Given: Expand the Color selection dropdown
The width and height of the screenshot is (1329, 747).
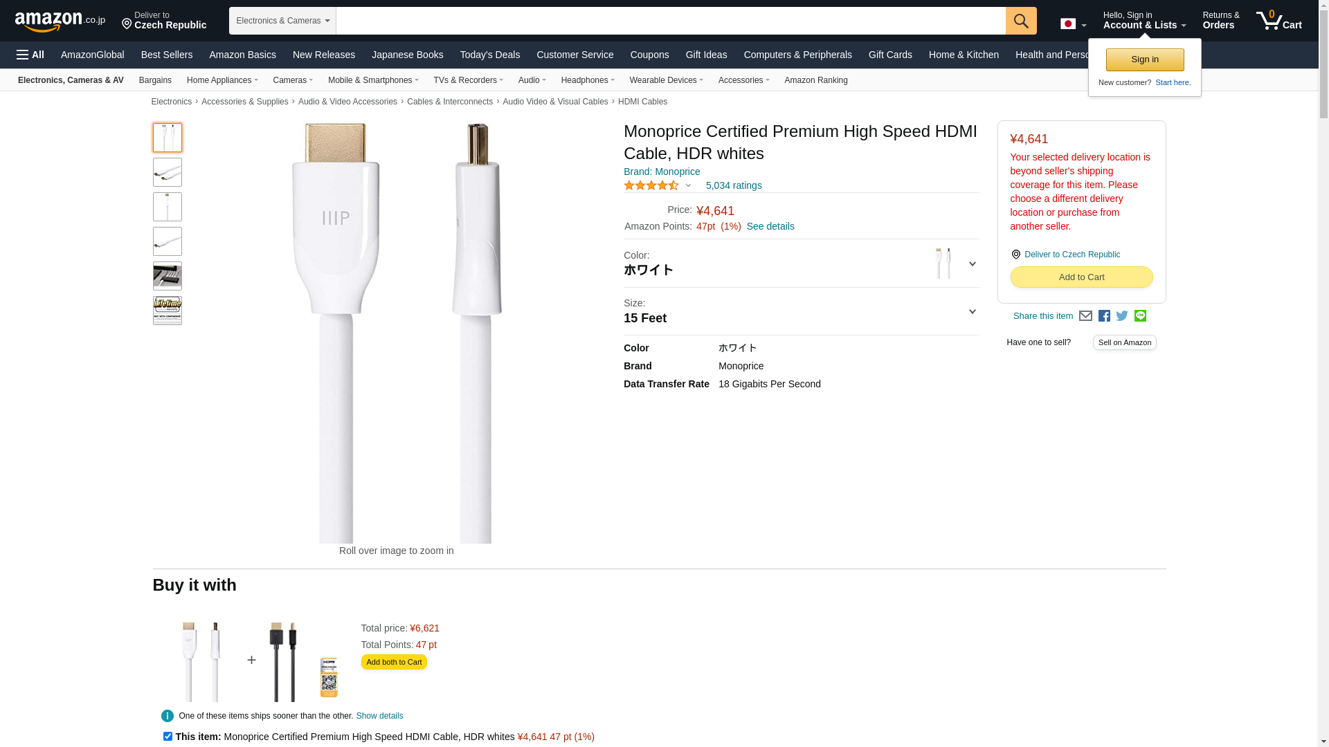Looking at the screenshot, I should click(972, 264).
